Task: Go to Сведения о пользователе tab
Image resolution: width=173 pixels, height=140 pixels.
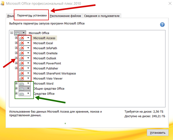Action: 102,16
